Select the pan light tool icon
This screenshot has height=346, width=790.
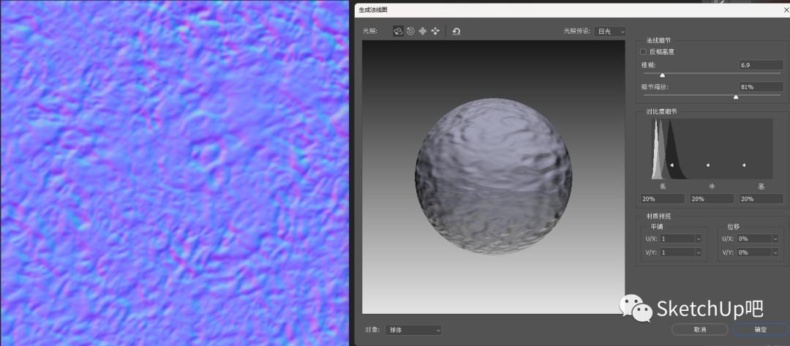click(x=423, y=31)
